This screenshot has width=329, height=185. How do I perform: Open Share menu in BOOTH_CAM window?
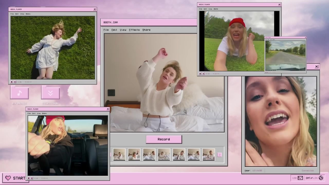pyautogui.click(x=146, y=30)
